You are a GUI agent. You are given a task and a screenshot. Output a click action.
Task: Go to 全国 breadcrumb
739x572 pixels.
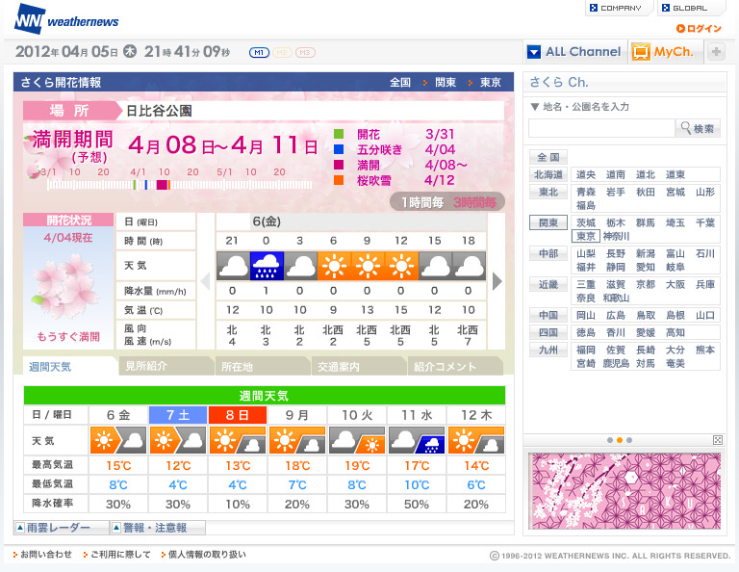pos(399,83)
